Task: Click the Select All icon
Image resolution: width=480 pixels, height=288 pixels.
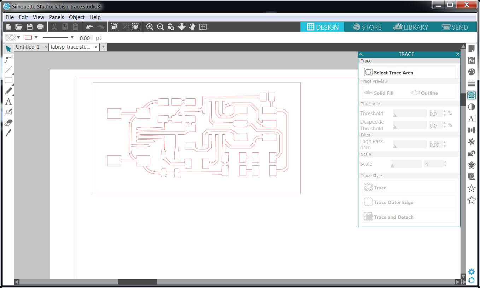Action: tap(114, 27)
